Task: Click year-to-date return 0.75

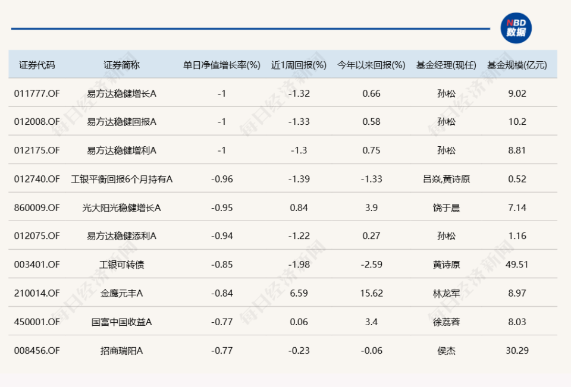Action: [371, 150]
